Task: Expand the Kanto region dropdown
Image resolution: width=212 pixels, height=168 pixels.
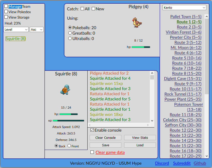Action: (x=184, y=7)
